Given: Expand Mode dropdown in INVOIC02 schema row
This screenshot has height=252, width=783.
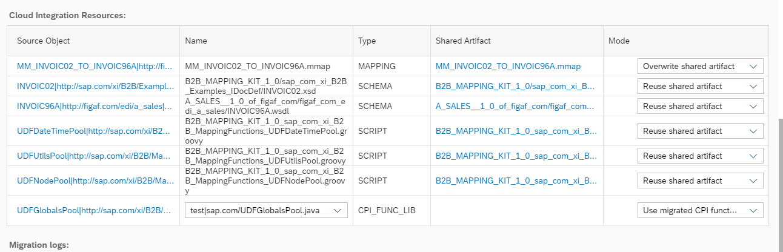Looking at the screenshot, I should [x=700, y=86].
